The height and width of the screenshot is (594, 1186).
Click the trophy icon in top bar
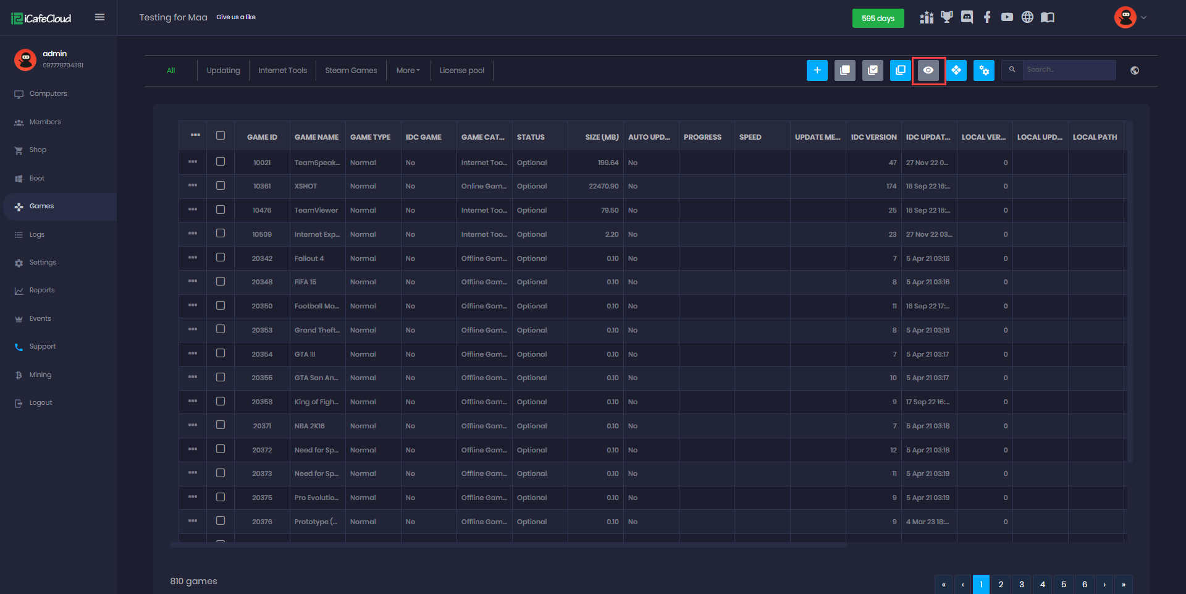[x=946, y=17]
